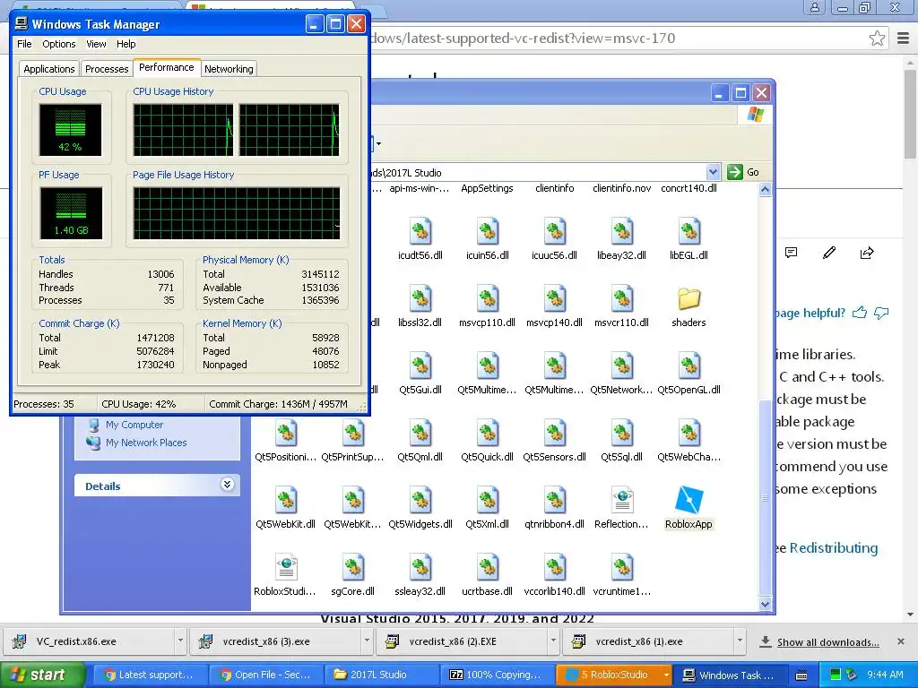The width and height of the screenshot is (918, 688).
Task: Switch to 2017L Studio taskbar item
Action: pyautogui.click(x=380, y=675)
